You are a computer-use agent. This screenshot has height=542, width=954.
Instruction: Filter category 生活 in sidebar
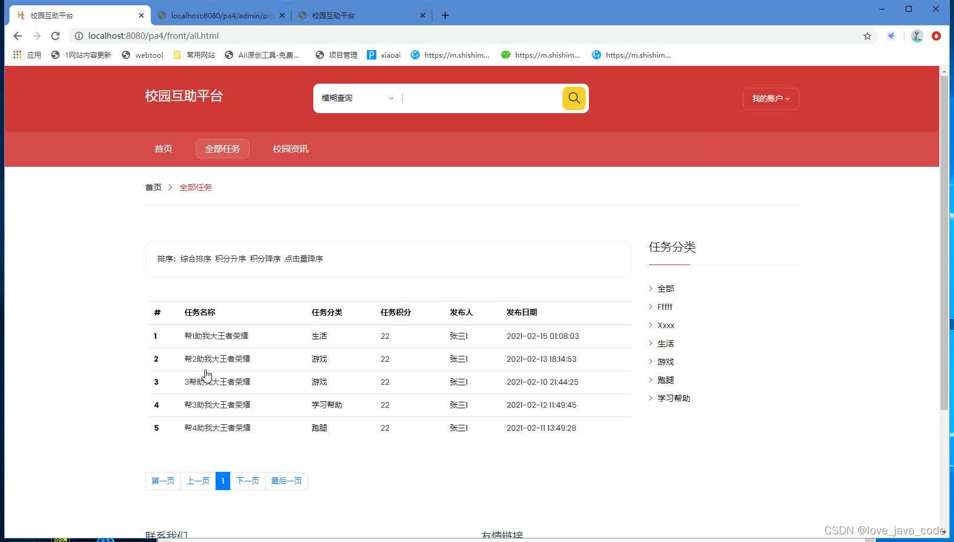[665, 343]
